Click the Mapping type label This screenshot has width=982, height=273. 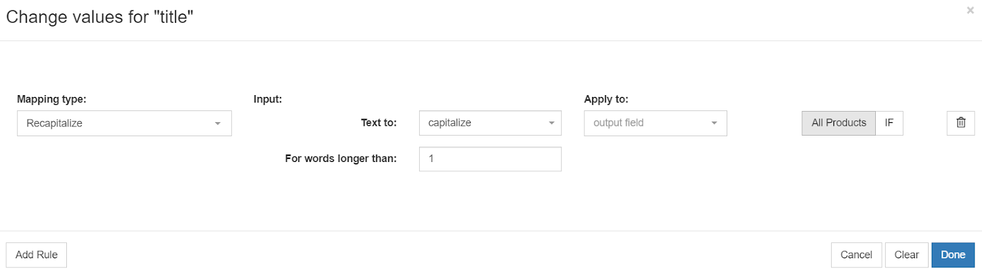point(52,99)
